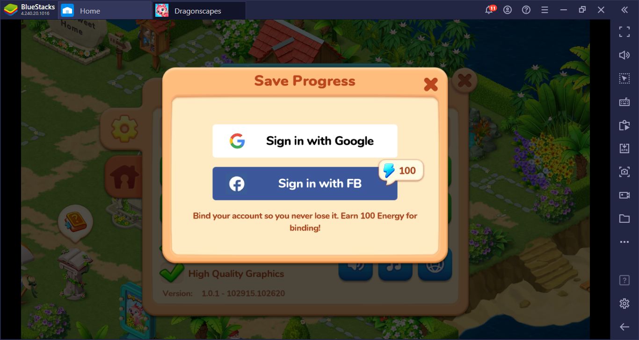Screen dimensions: 639x340
Task: Click Sign in with FB button
Action: click(305, 184)
